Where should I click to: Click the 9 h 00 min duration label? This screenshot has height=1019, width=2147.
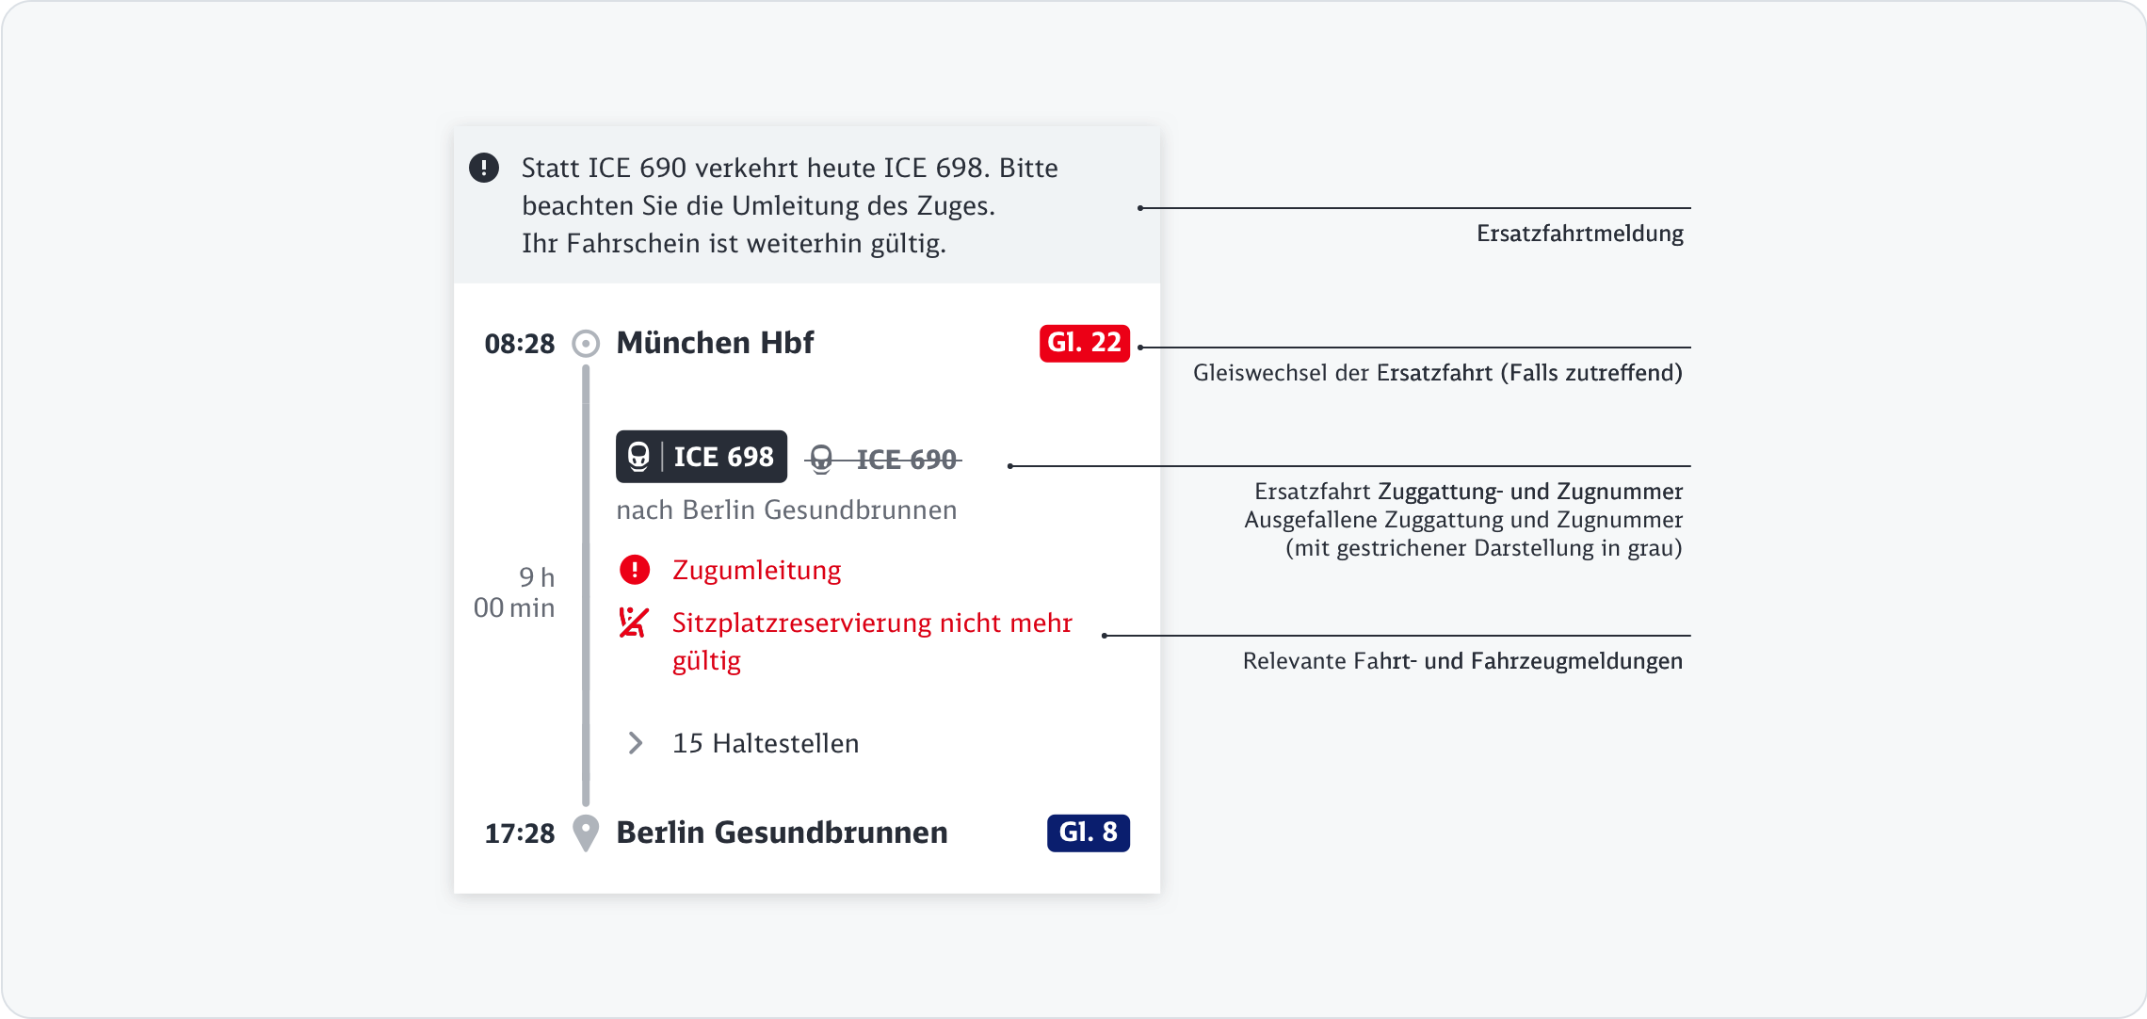pos(515,592)
